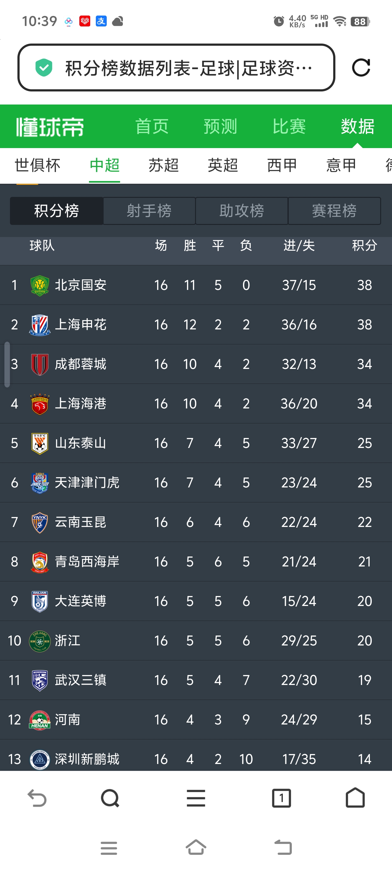Switch to 射手榜 tab
Image resolution: width=392 pixels, height=871 pixels.
[x=149, y=211]
